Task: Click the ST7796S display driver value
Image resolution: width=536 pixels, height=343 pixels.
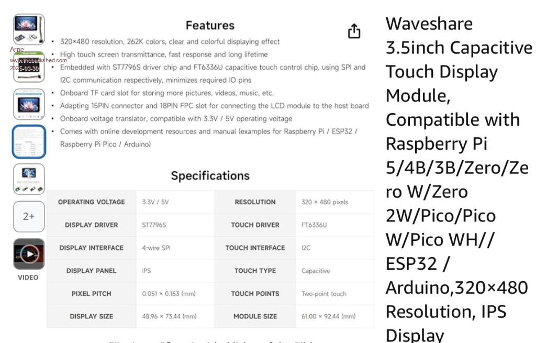Action: click(x=154, y=225)
